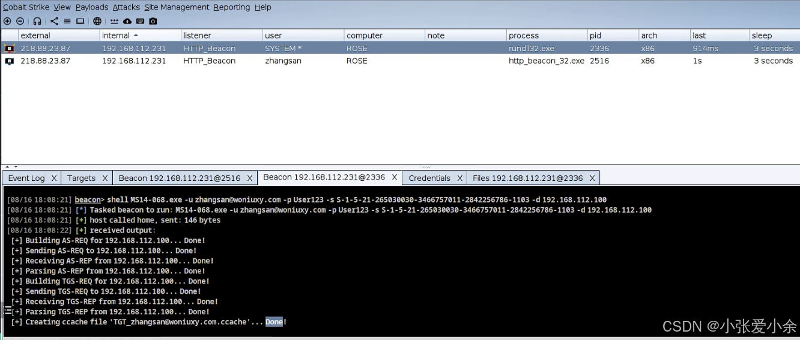The width and height of the screenshot is (800, 340).
Task: Click the 'host called home' console line
Action: pyautogui.click(x=114, y=220)
